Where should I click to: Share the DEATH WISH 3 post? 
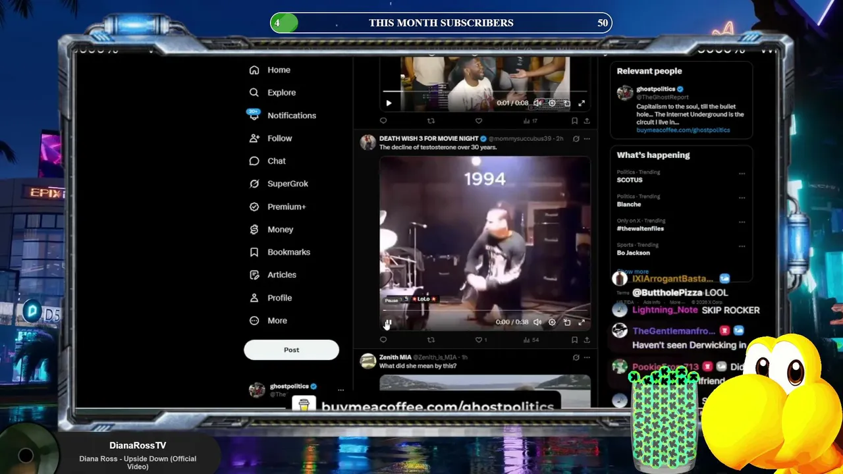[586, 340]
